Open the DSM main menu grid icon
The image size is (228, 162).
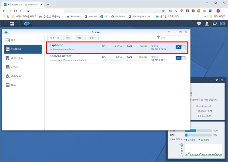pos(12,23)
